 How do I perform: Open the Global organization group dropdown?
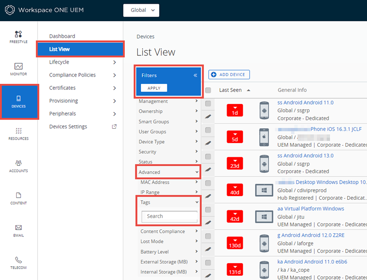(x=141, y=10)
